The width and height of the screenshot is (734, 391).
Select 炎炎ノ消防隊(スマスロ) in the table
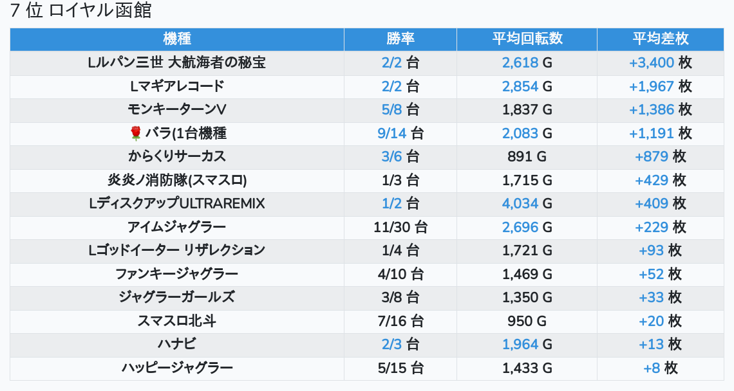pyautogui.click(x=177, y=180)
